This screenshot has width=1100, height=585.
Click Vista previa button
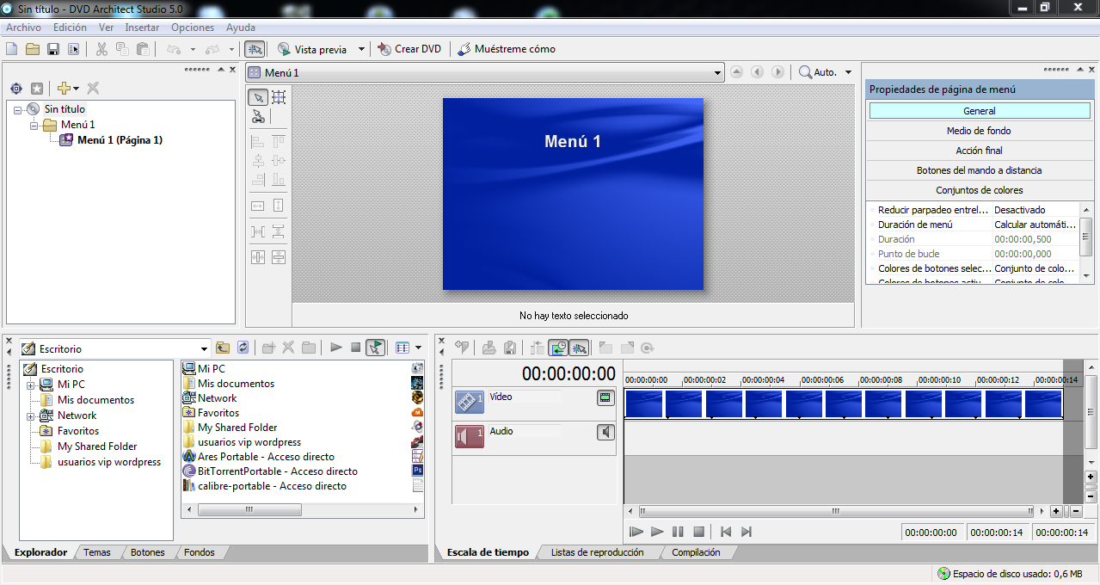[311, 49]
